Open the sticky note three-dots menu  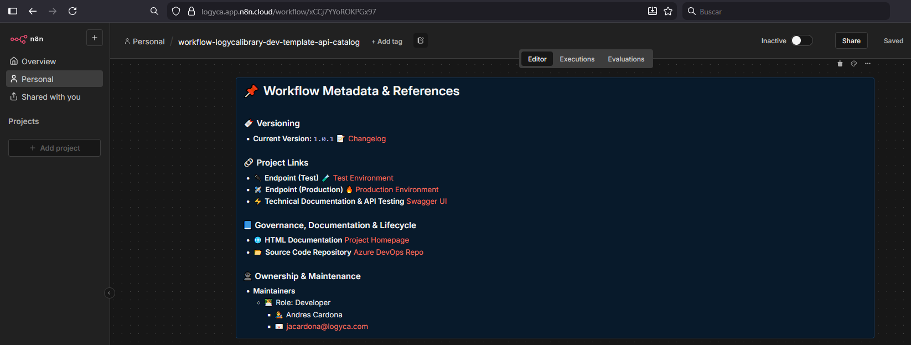click(868, 64)
